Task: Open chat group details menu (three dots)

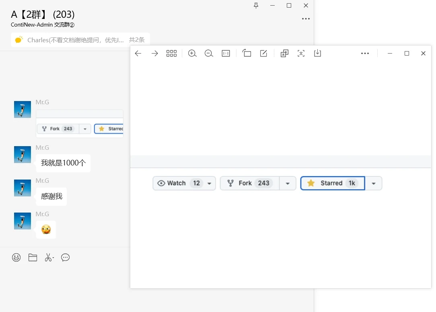Action: point(306,19)
